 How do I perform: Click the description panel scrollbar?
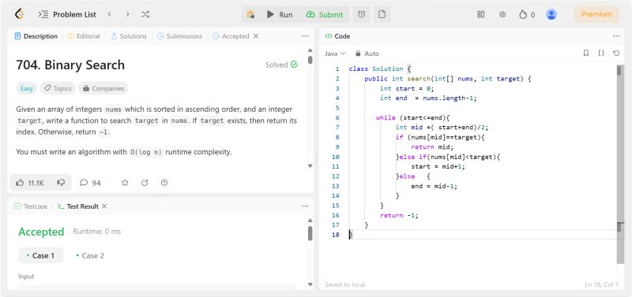pos(310,60)
